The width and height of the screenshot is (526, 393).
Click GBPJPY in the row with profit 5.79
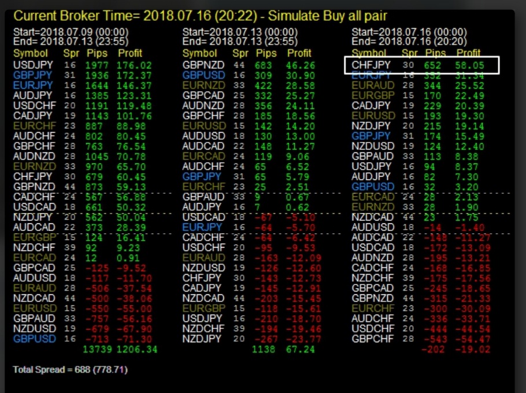(x=202, y=177)
